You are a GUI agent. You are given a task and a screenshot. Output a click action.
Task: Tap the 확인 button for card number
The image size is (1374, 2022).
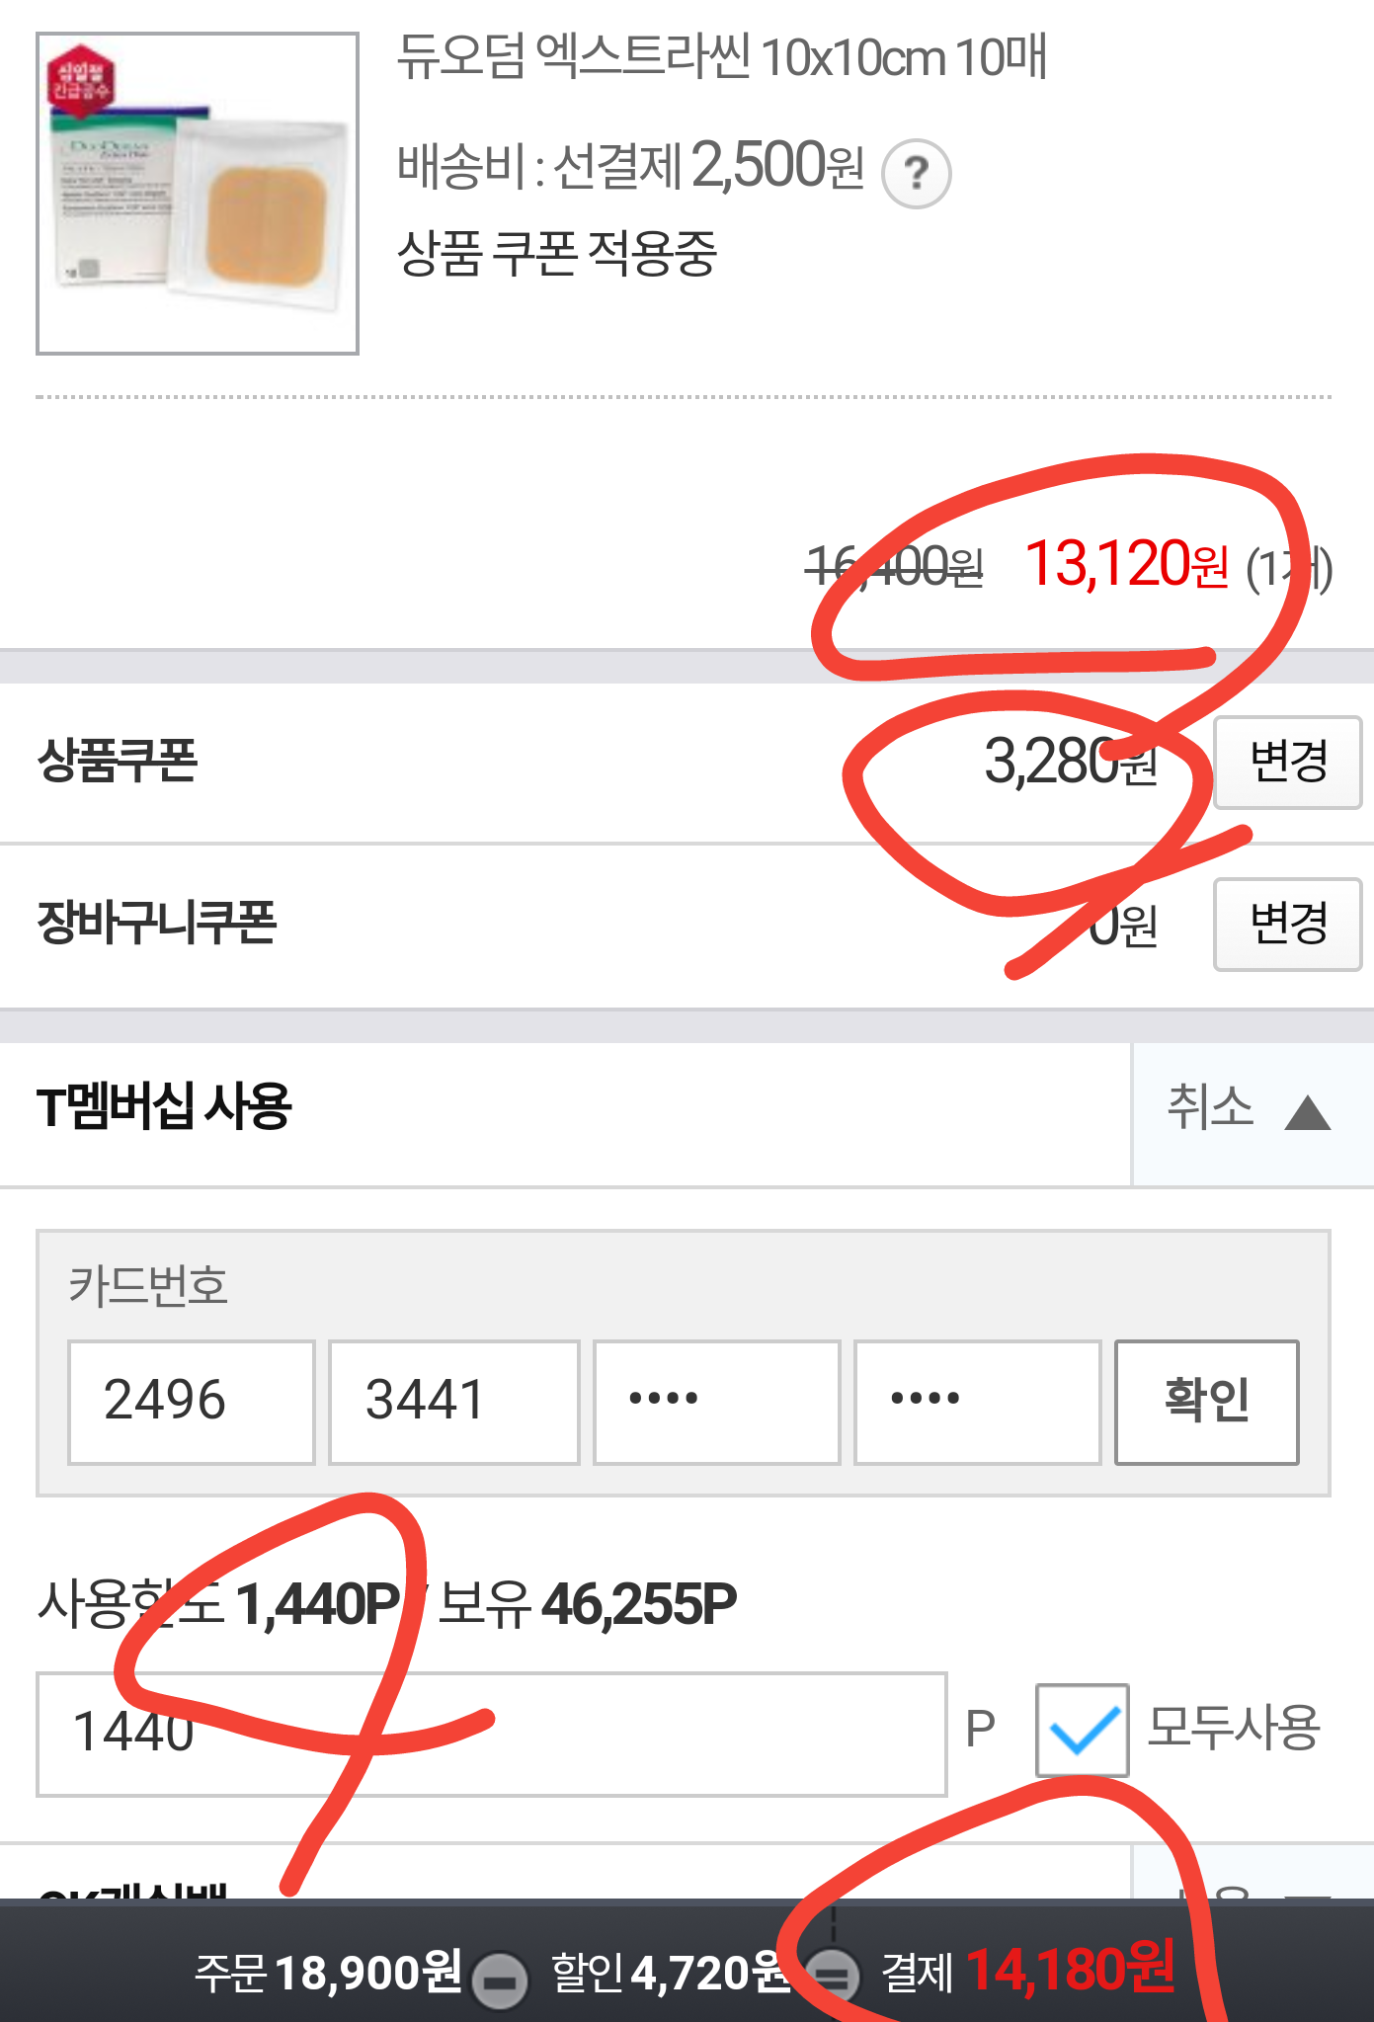[1206, 1401]
